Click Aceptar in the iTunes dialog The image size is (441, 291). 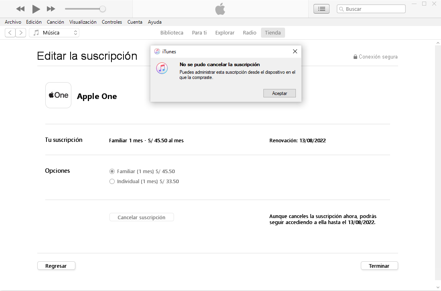[279, 93]
